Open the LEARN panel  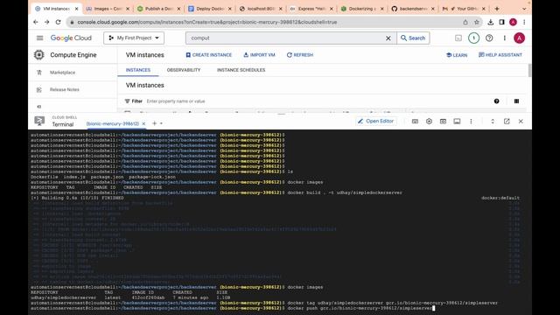click(x=457, y=55)
